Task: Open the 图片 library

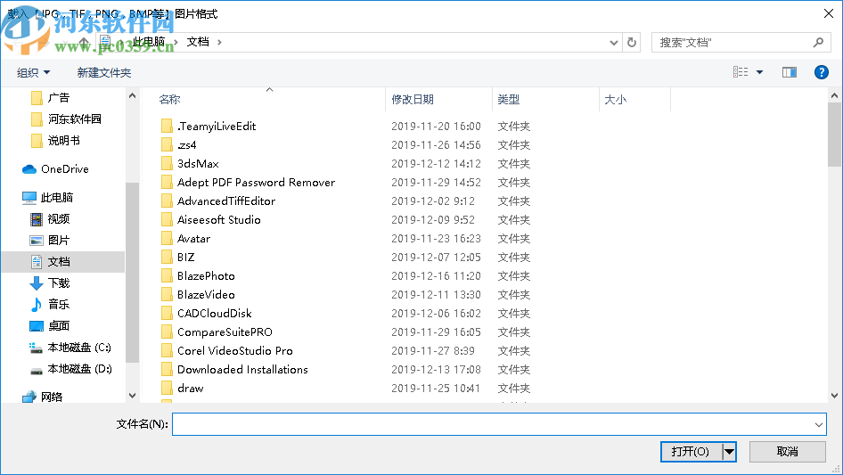Action: 50,241
